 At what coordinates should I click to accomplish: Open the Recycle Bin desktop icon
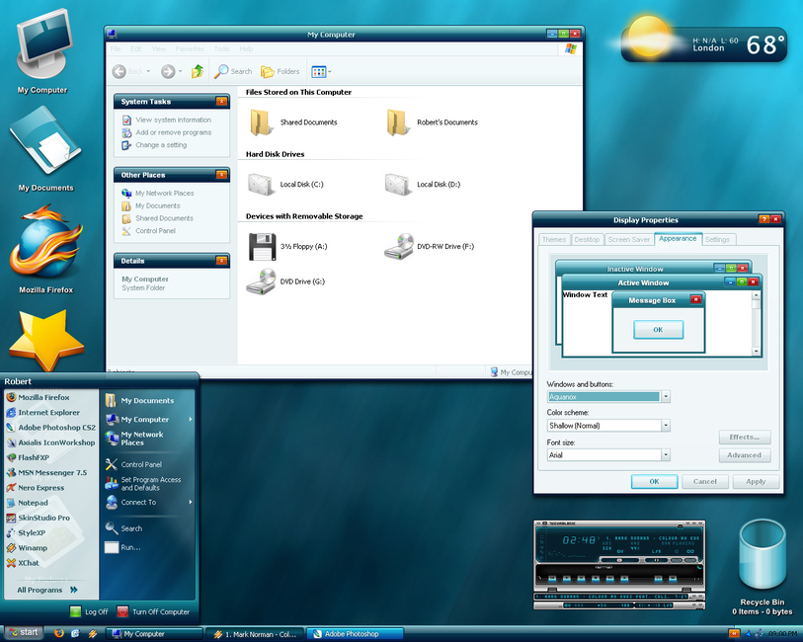click(763, 566)
